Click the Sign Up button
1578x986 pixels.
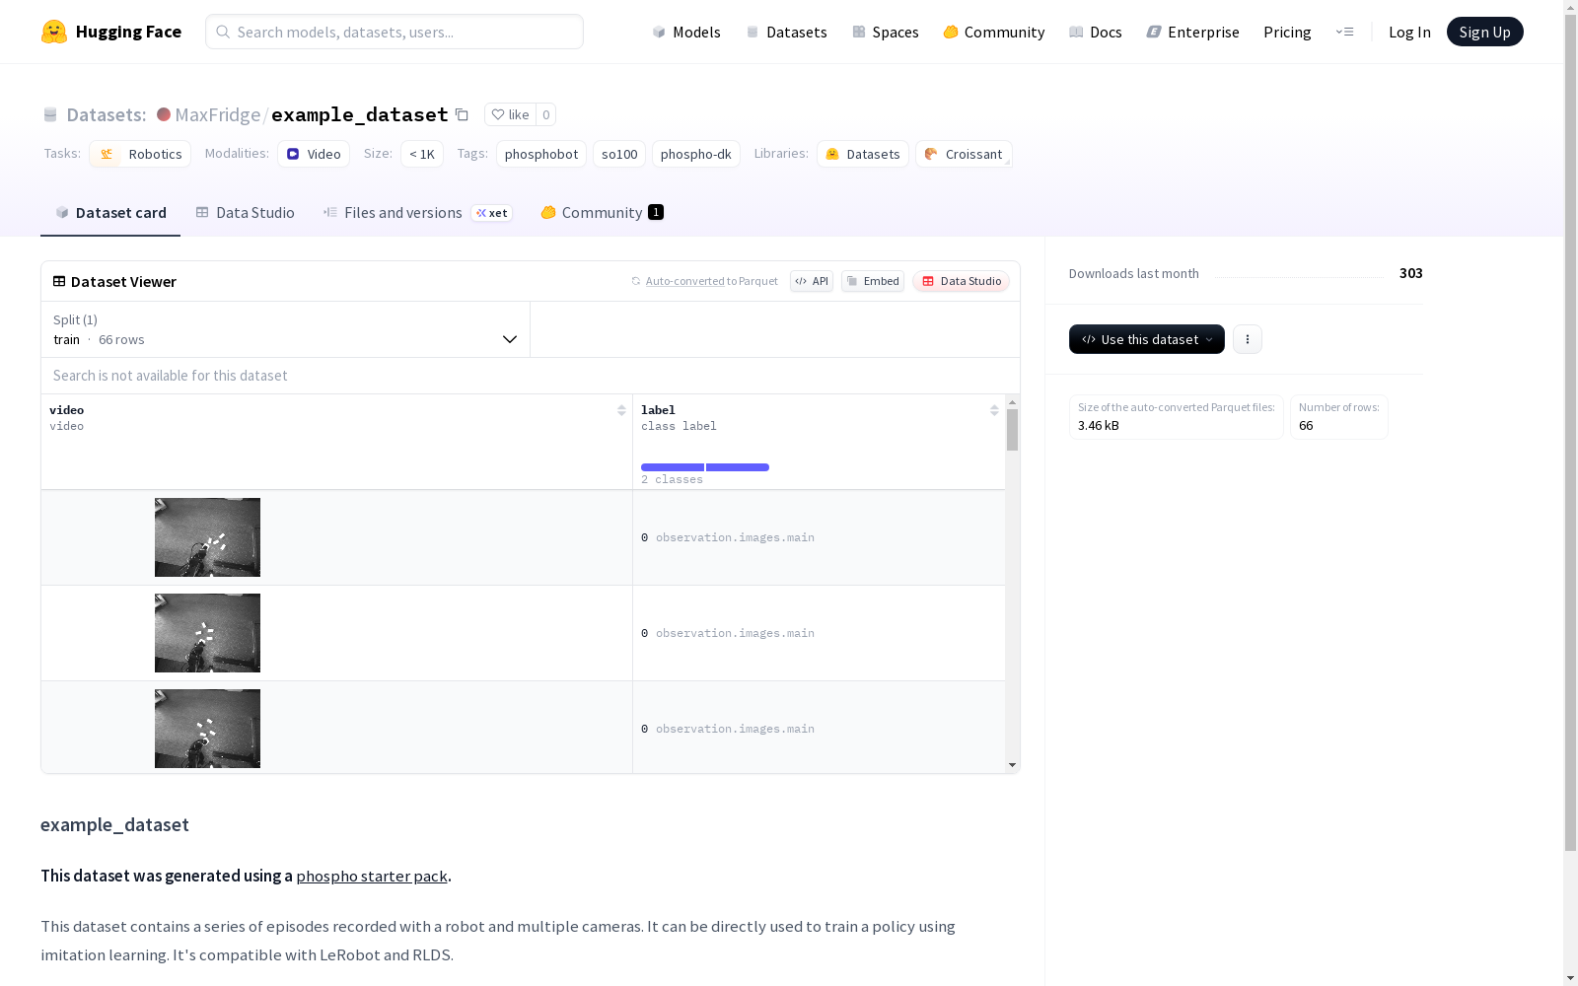click(1484, 32)
